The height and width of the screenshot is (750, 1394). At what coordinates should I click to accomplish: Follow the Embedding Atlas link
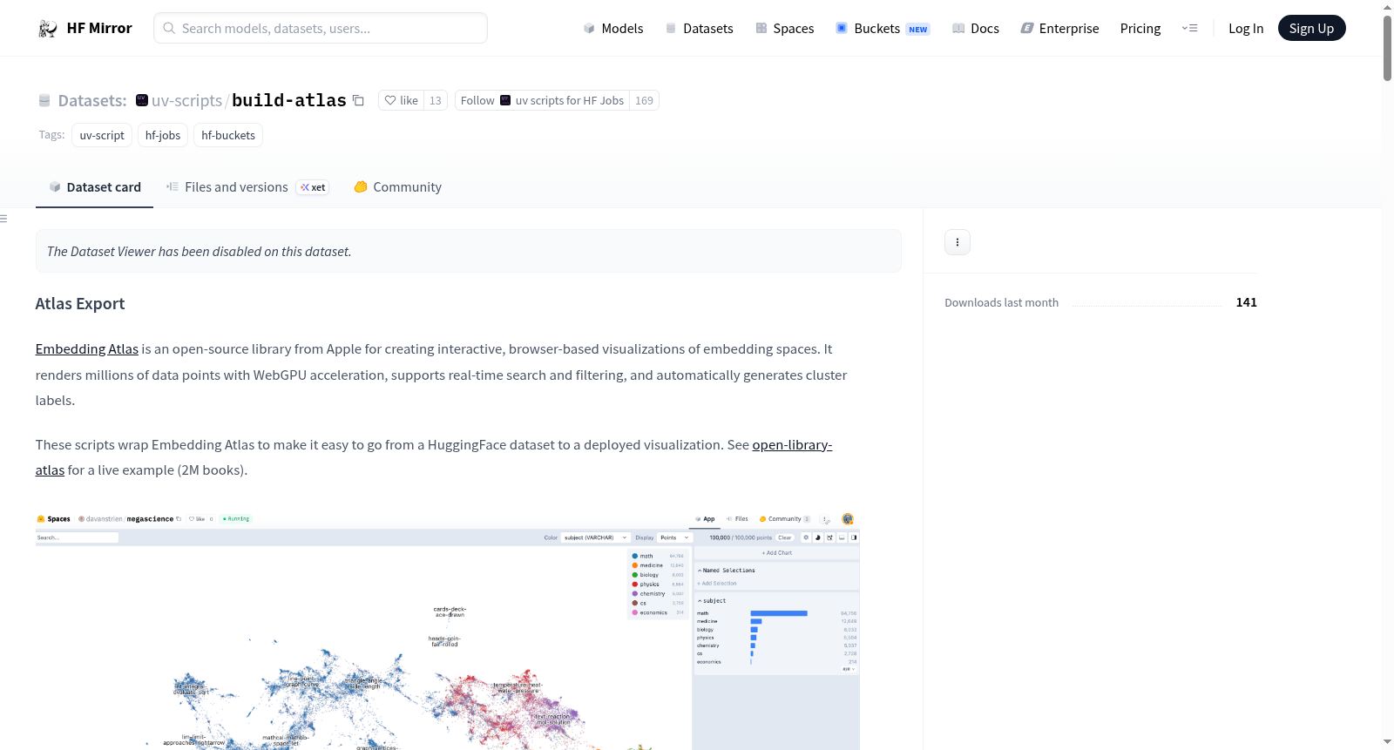87,349
